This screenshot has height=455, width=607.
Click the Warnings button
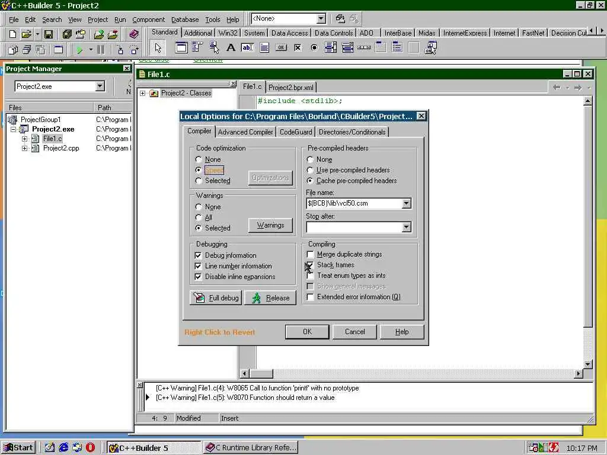coord(270,225)
